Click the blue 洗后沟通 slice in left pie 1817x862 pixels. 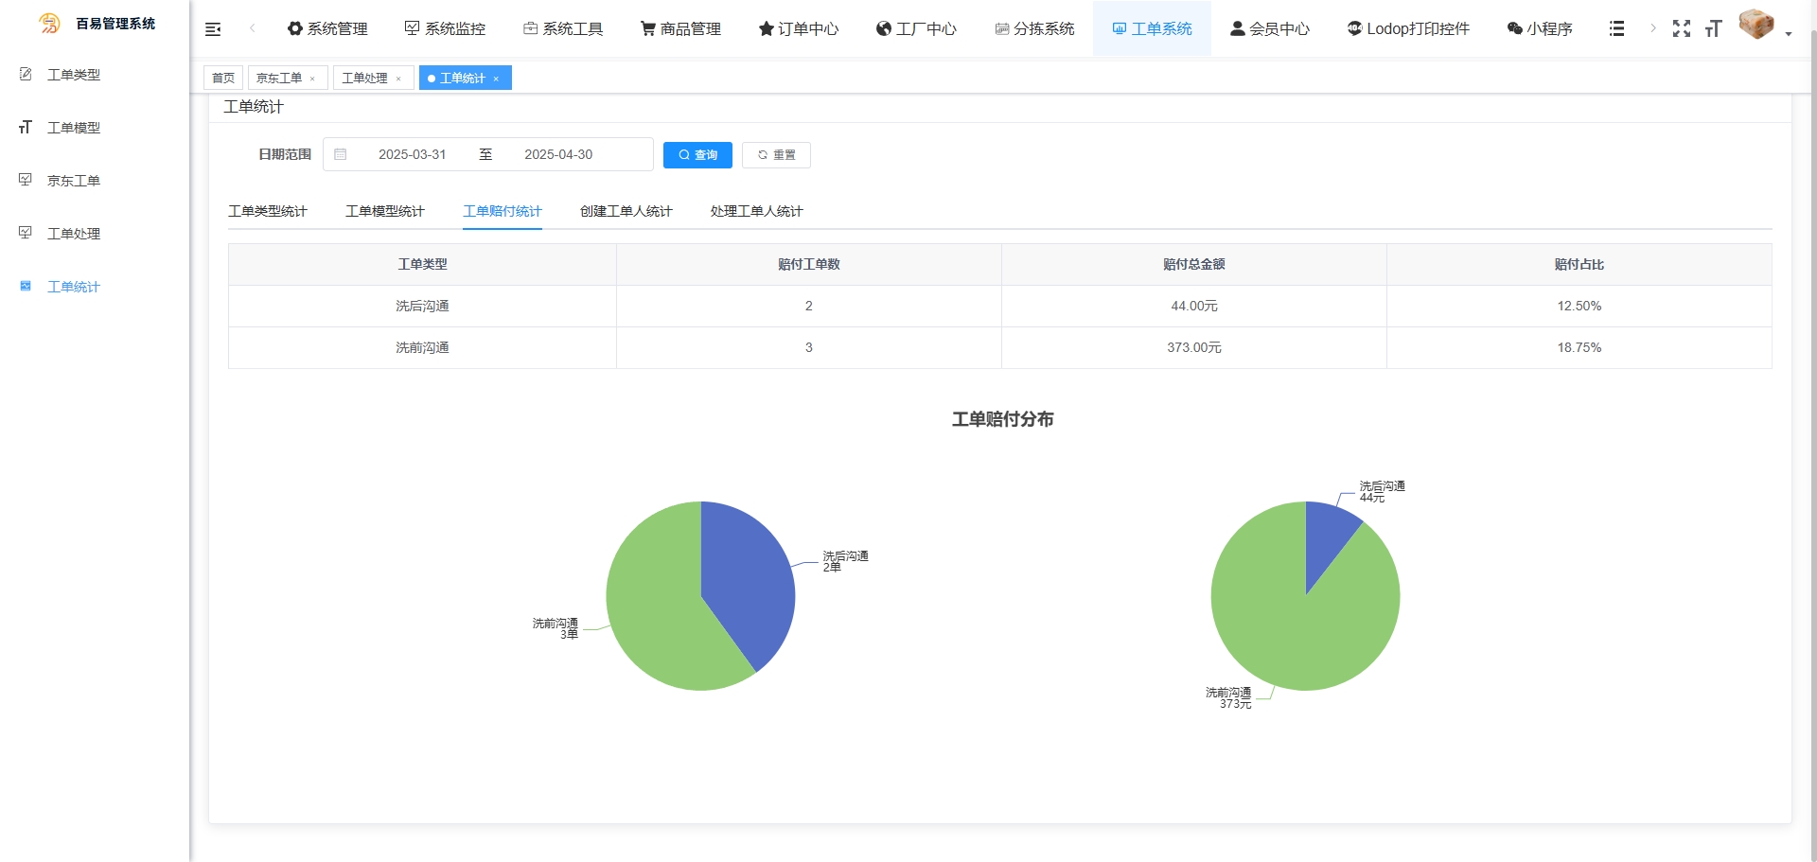point(748,577)
